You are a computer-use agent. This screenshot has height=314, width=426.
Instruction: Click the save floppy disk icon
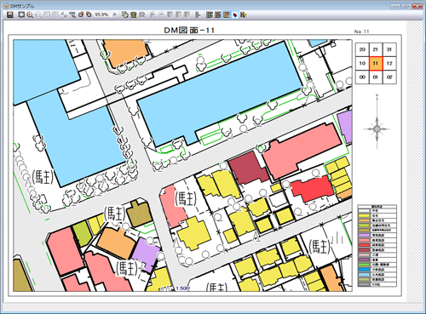click(x=10, y=14)
